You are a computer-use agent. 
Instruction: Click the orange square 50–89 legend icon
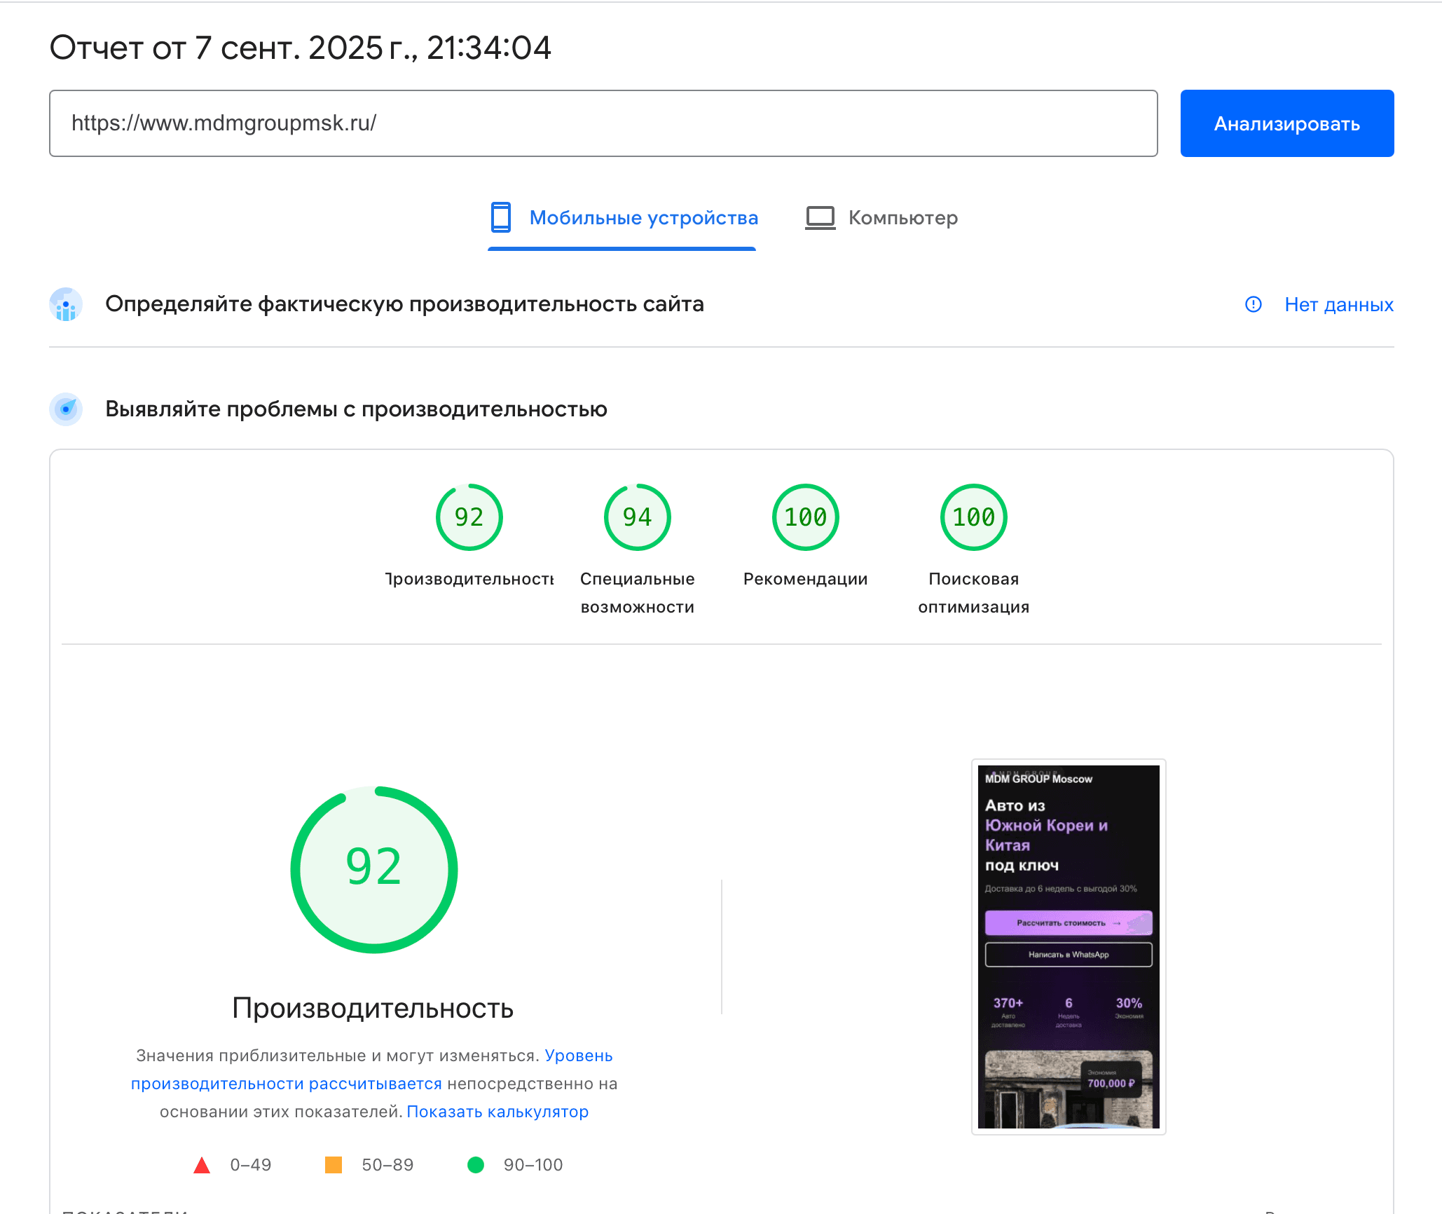(334, 1165)
